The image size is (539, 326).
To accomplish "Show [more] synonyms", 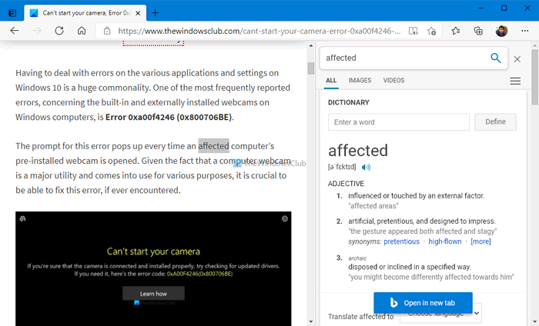I will point(480,241).
